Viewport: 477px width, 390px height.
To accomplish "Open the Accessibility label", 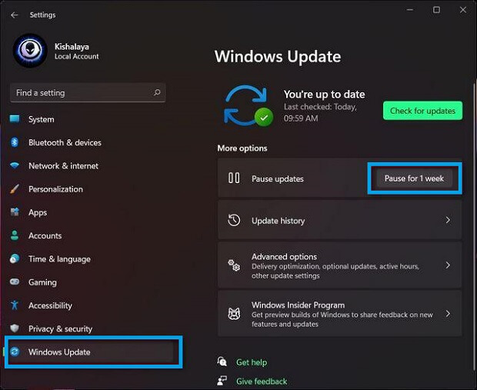I will (x=50, y=305).
